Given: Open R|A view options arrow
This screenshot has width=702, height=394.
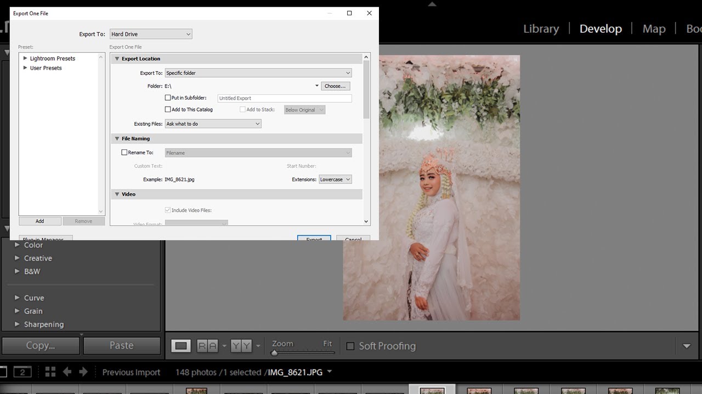Looking at the screenshot, I should (x=224, y=346).
